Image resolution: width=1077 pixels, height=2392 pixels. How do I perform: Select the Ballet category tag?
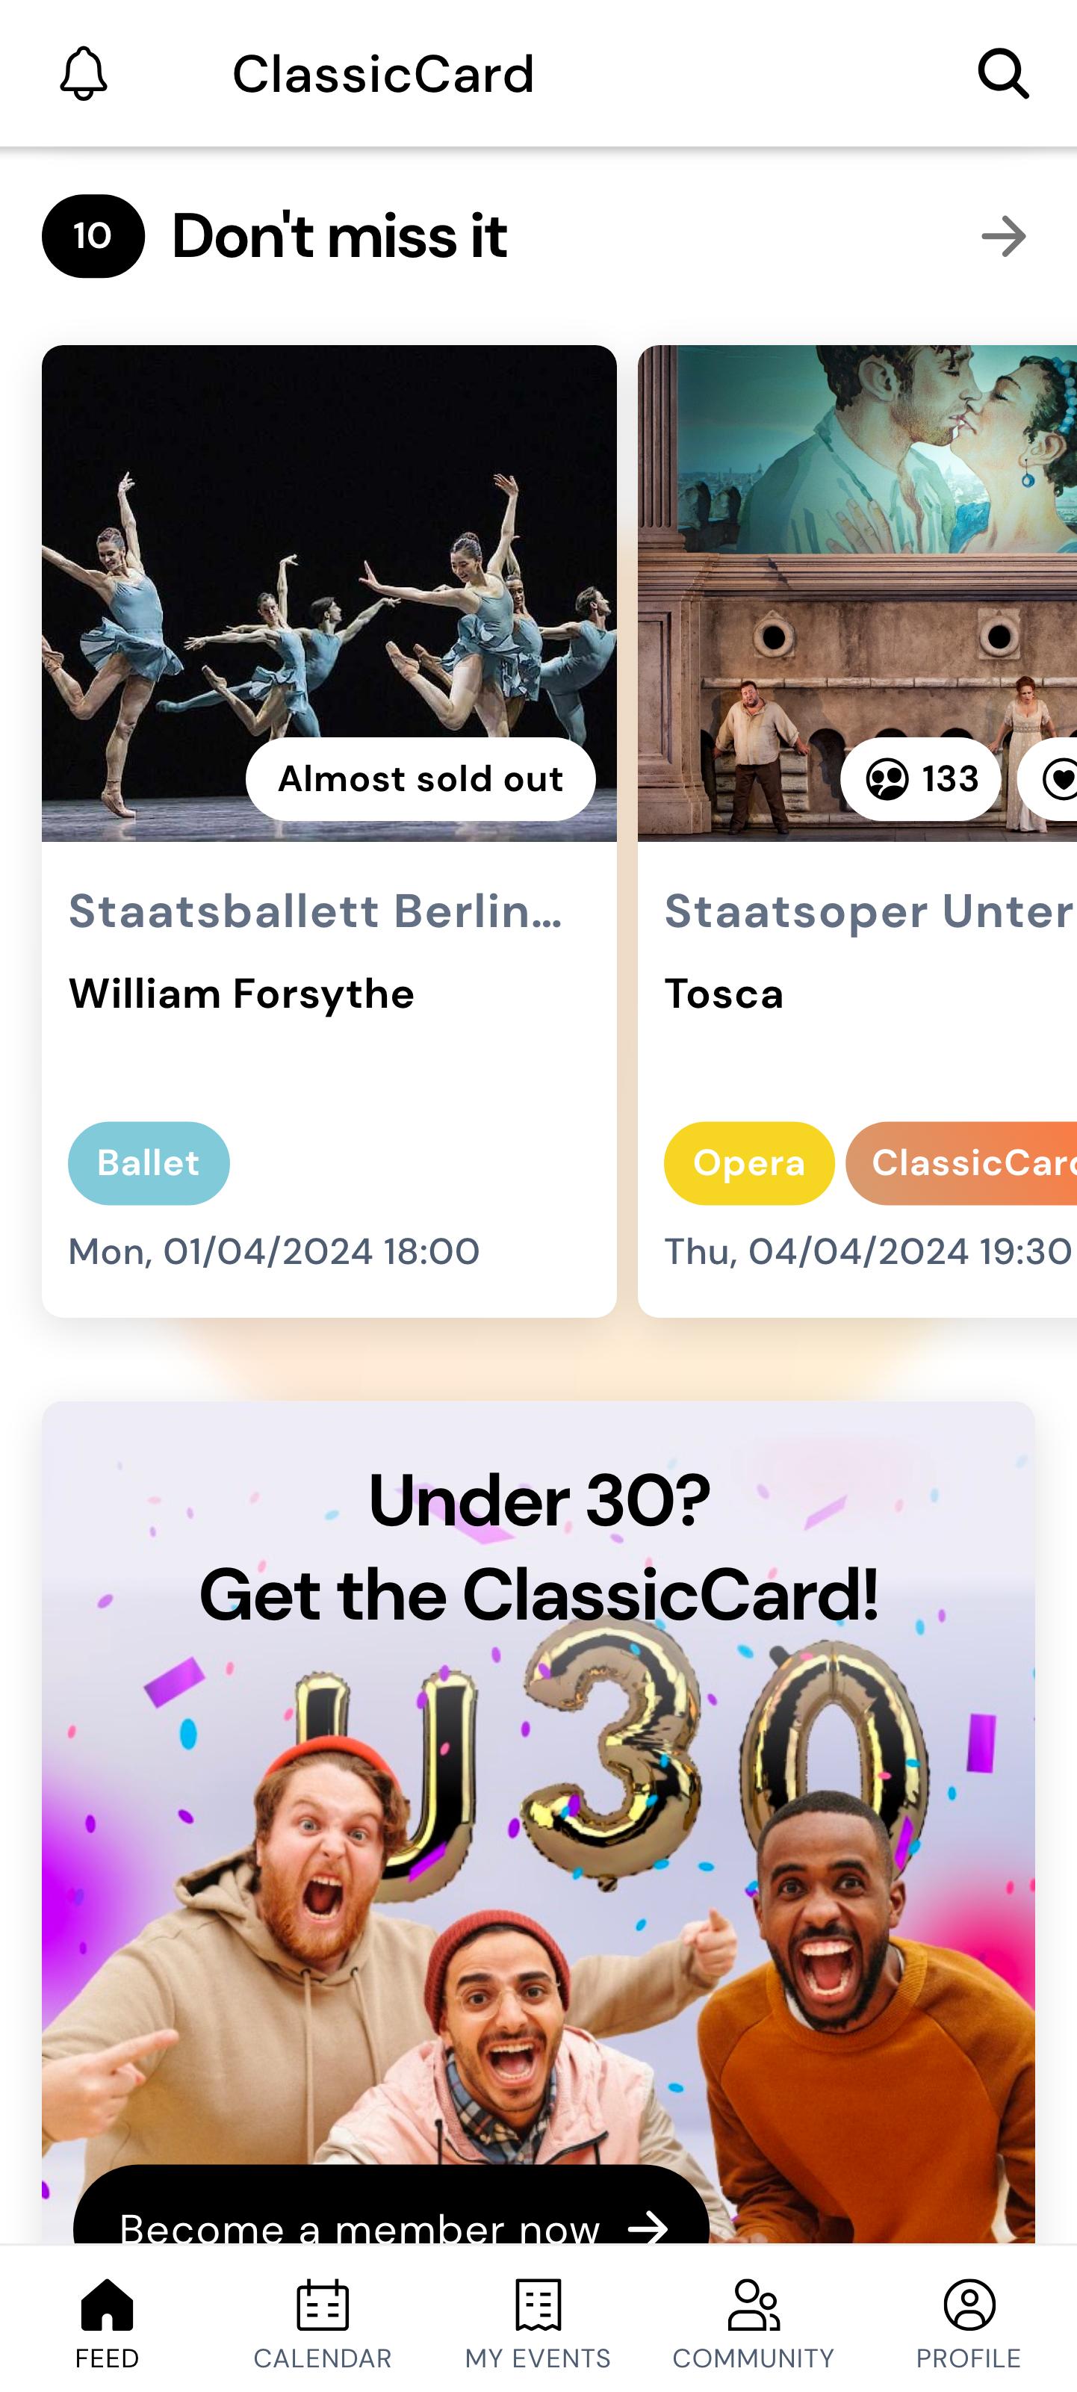[x=149, y=1163]
